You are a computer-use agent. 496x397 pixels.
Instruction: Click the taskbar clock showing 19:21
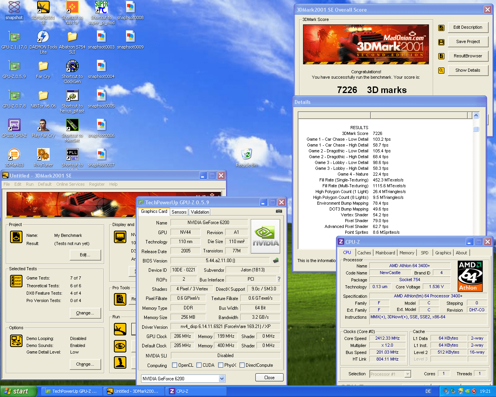[x=485, y=391]
